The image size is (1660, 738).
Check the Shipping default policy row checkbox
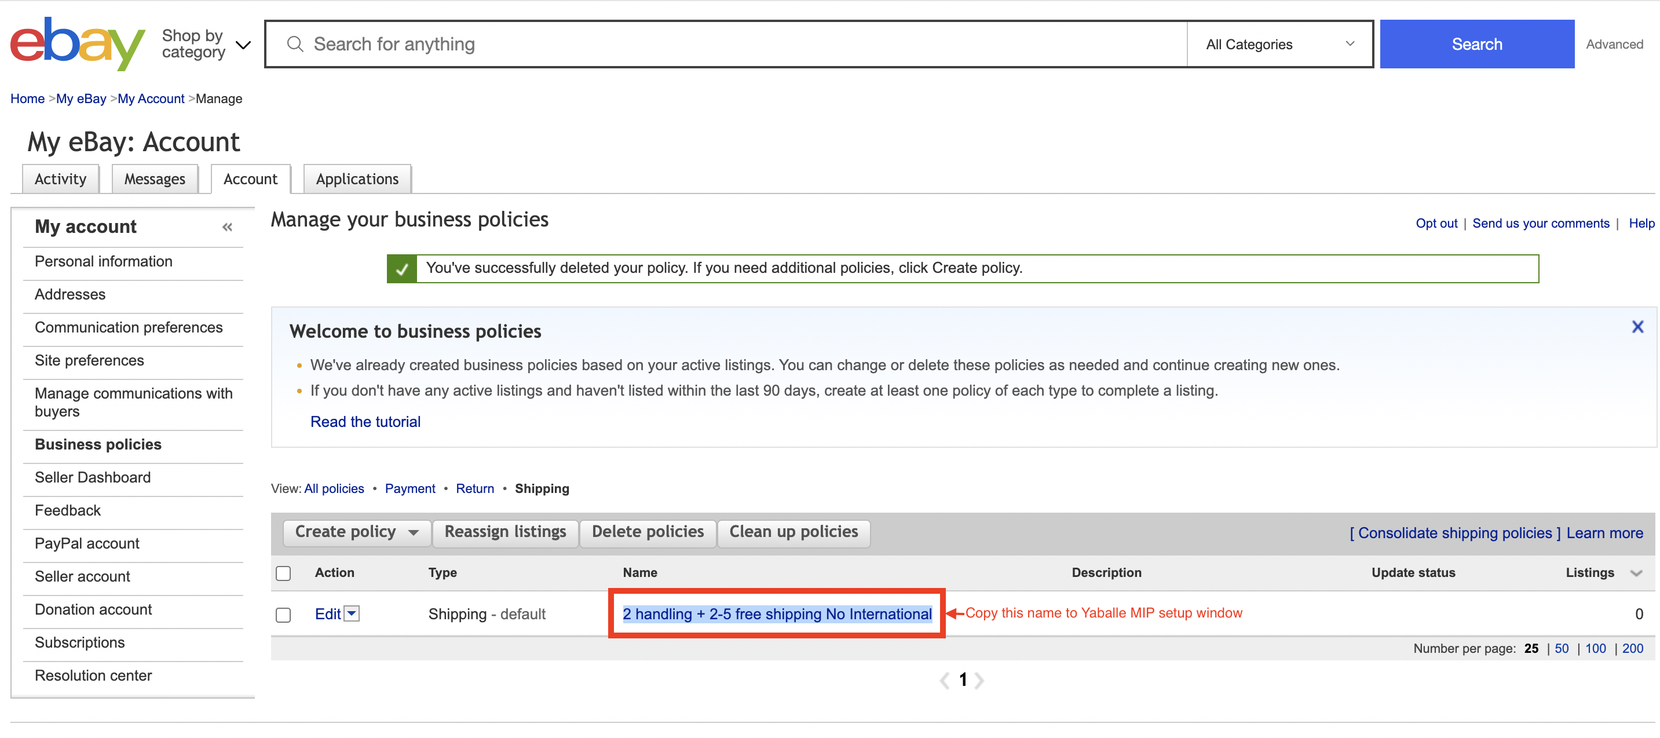point(284,614)
